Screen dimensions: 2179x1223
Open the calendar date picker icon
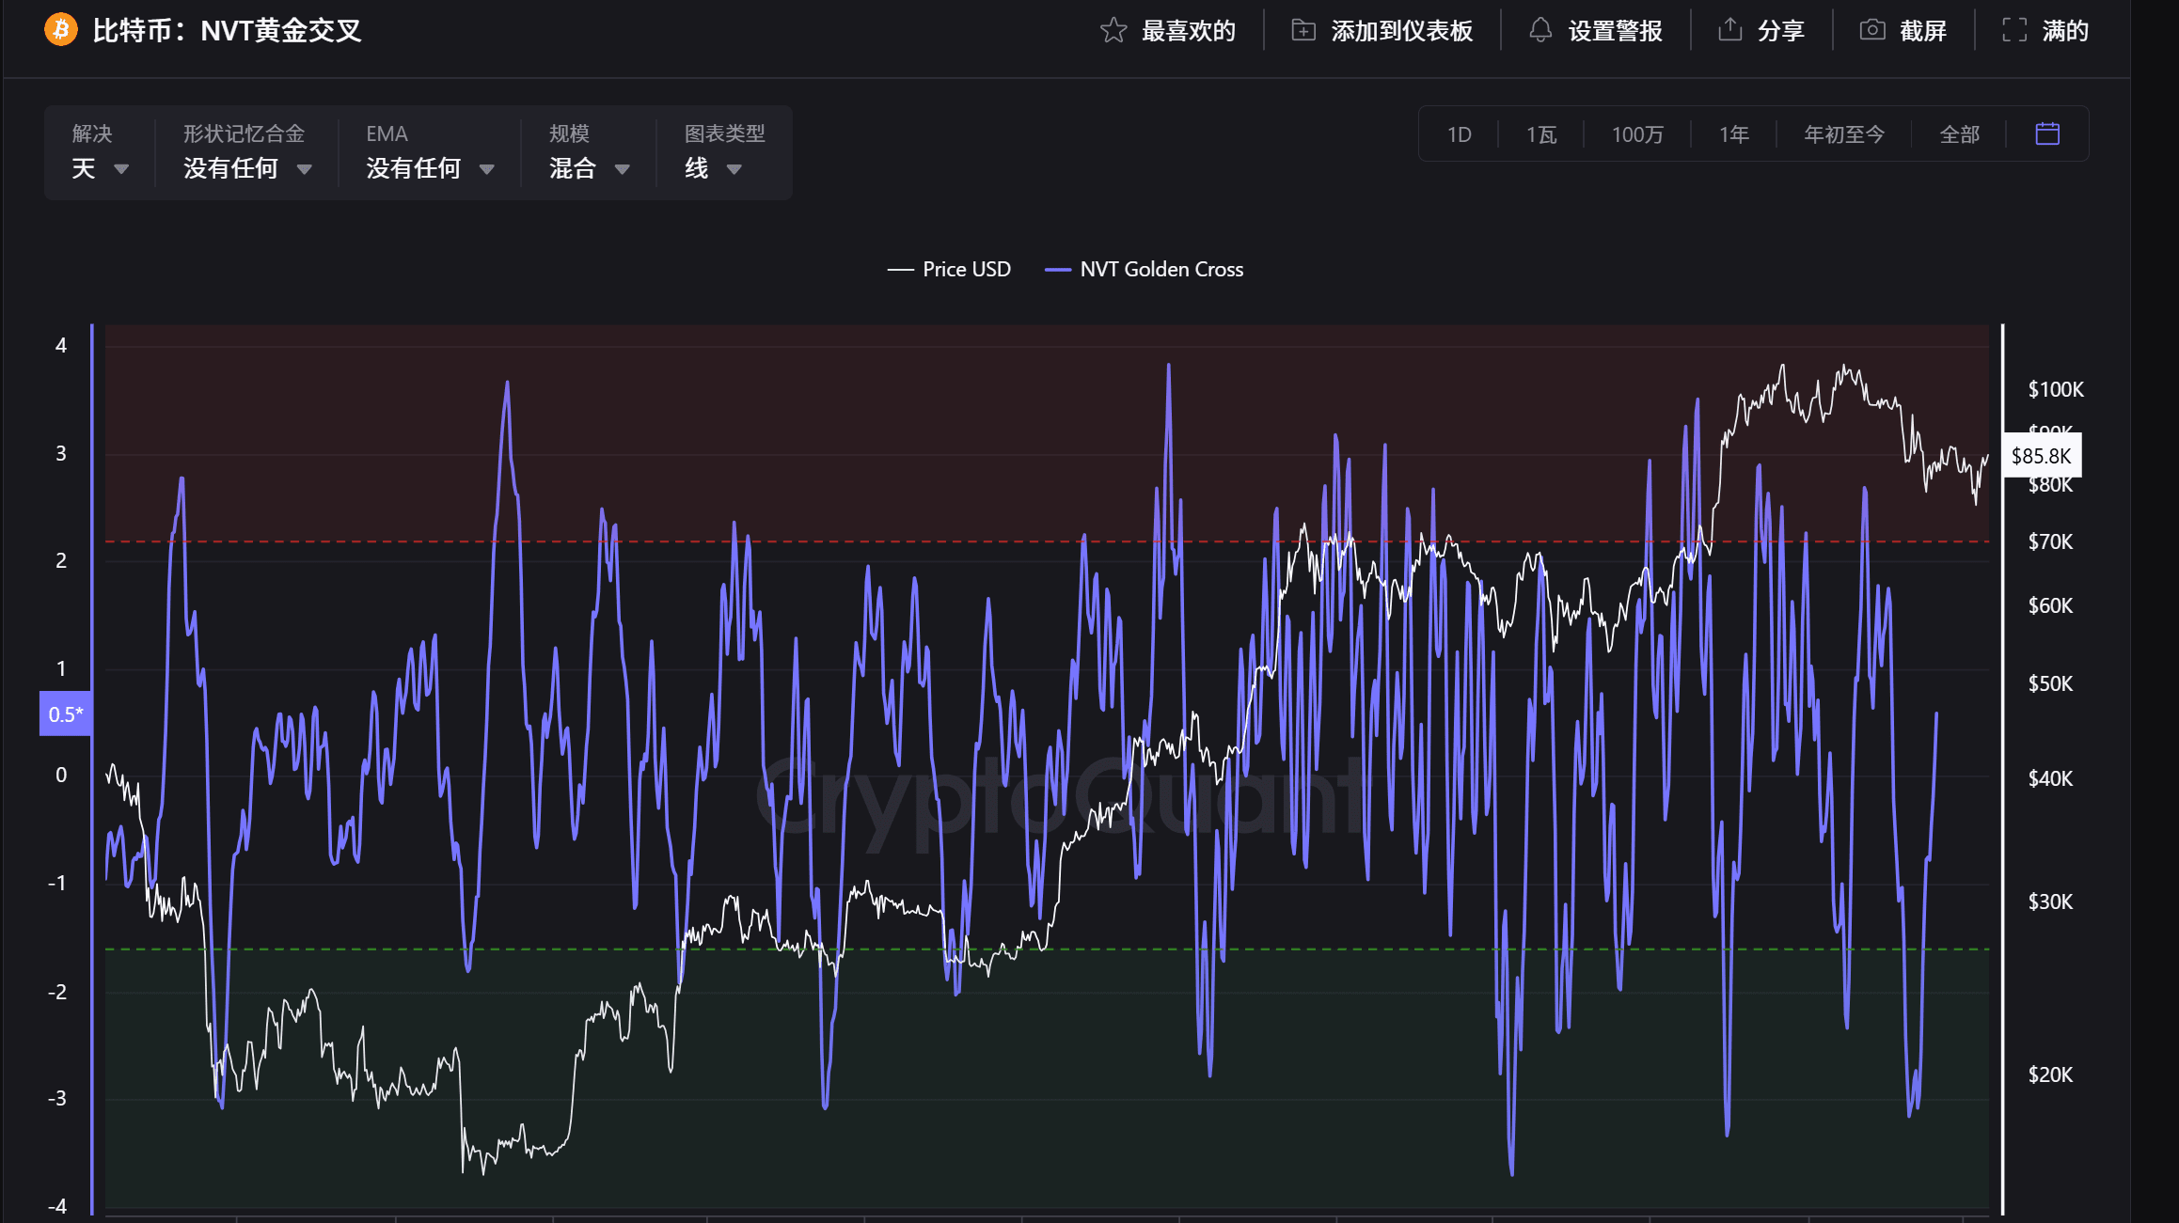[x=2047, y=134]
